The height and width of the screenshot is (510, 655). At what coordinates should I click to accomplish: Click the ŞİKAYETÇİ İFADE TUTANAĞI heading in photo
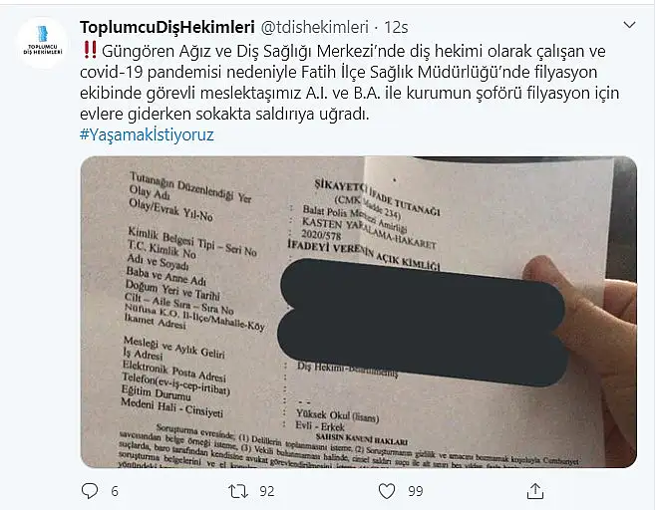pyautogui.click(x=377, y=198)
